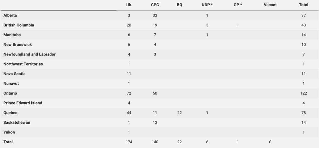319x148 pixels.
Task: Click the New Brunswick row label
Action: (18, 45)
